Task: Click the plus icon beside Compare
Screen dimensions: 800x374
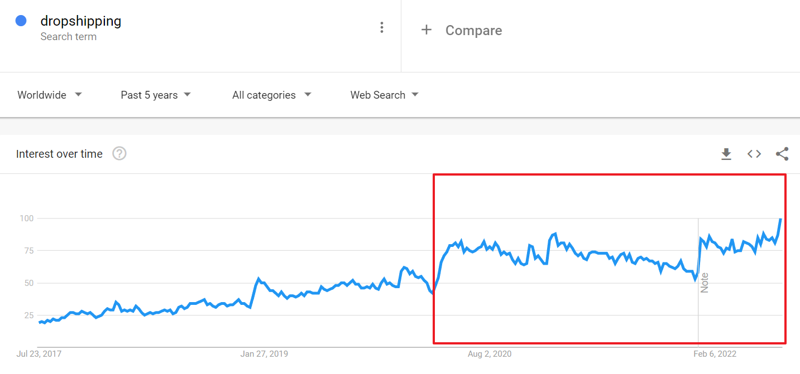Action: pos(427,30)
